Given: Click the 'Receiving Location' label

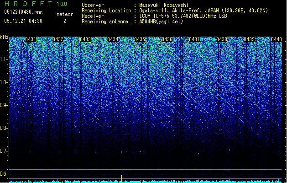Looking at the screenshot, I should [106, 11].
